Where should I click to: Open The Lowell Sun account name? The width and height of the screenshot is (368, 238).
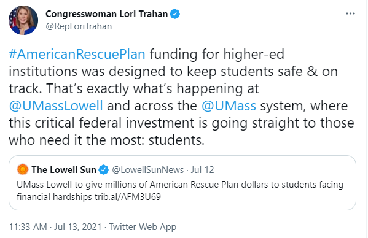(x=64, y=170)
